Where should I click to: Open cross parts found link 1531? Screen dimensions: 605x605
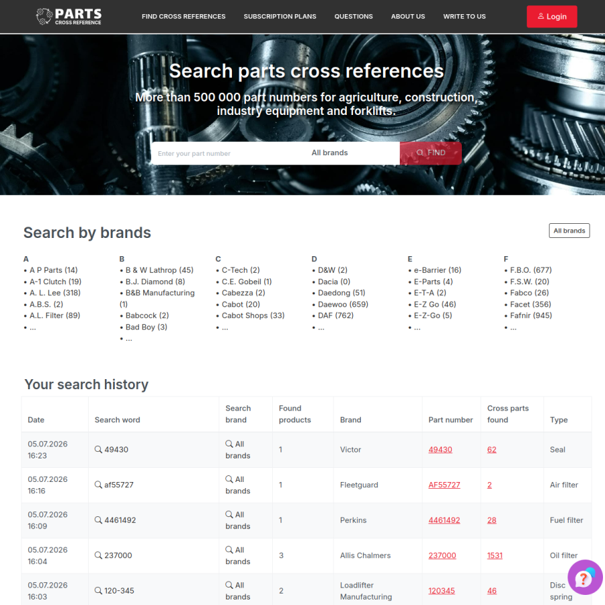pos(495,555)
